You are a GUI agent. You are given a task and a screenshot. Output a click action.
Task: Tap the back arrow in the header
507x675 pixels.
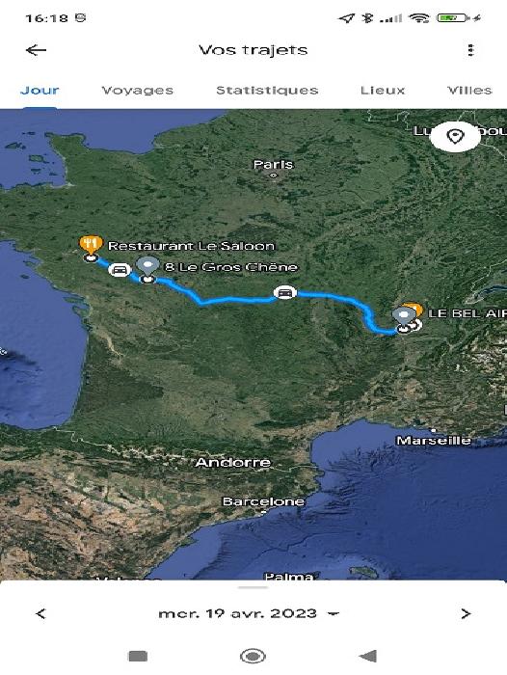(37, 50)
